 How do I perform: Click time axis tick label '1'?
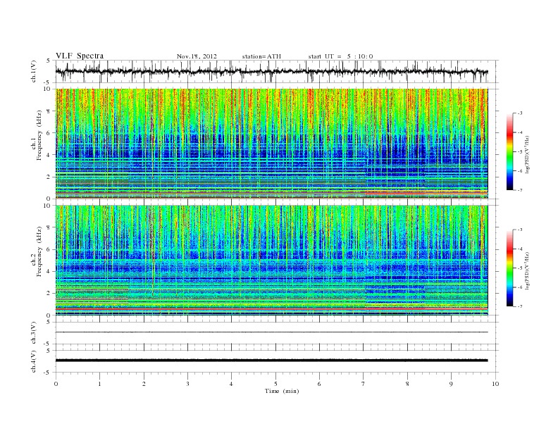click(x=99, y=384)
